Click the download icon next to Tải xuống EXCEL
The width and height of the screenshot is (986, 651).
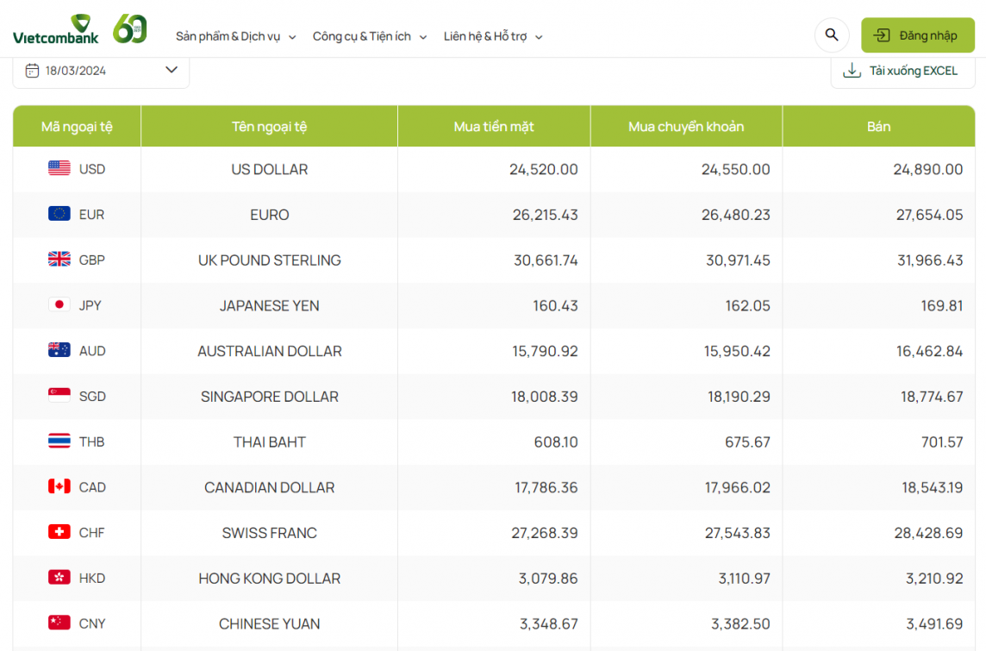[852, 70]
